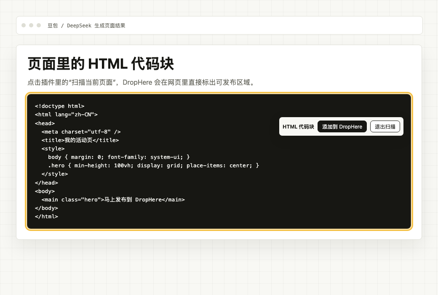The height and width of the screenshot is (295, 438).
Task: Click the description text mentioning 扫描当前页面
Action: 141,82
